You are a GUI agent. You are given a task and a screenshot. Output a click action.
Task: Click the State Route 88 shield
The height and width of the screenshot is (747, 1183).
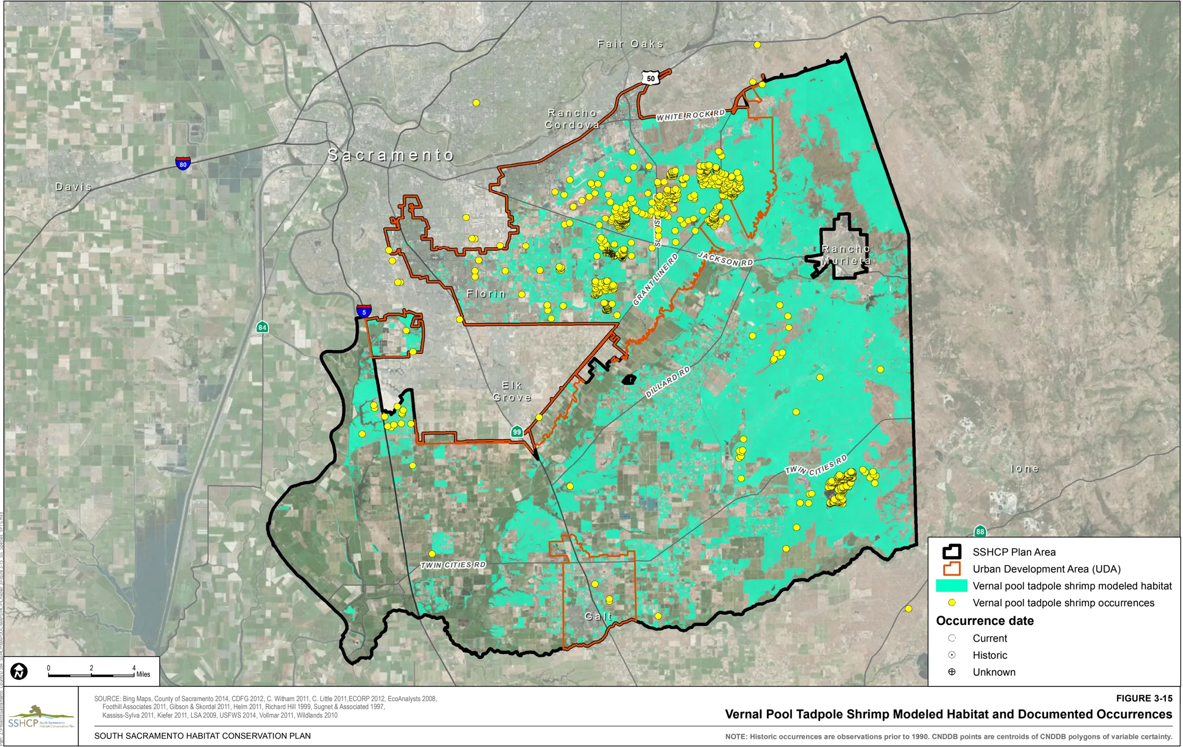[x=980, y=531]
